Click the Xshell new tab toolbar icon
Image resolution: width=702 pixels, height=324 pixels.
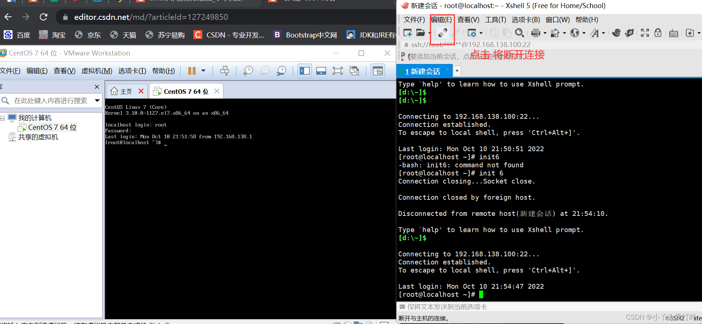(690, 33)
